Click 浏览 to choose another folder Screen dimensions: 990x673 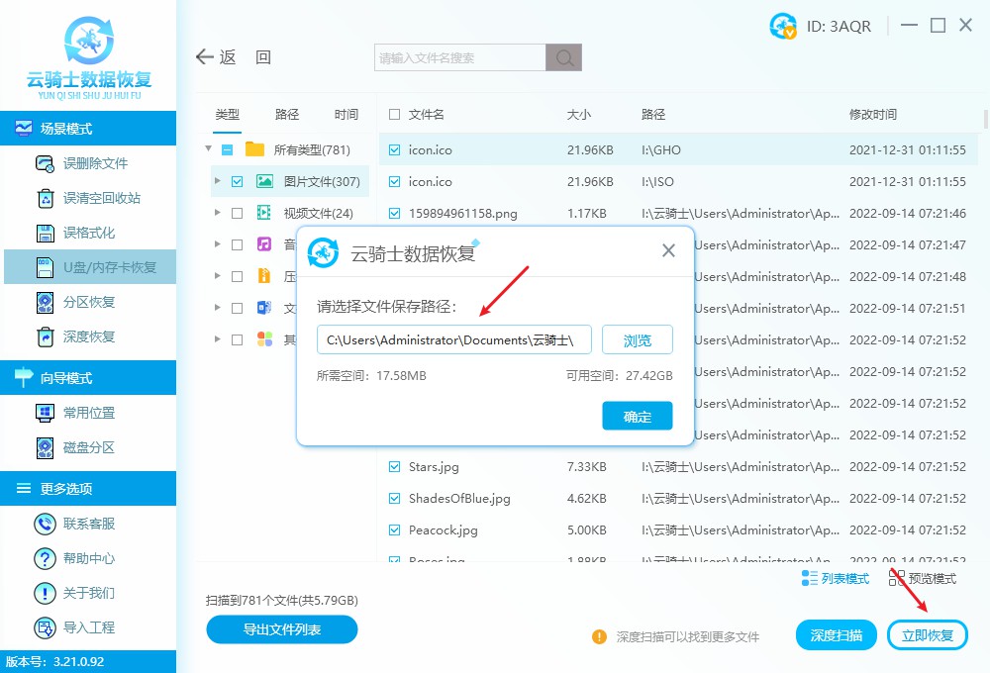click(637, 339)
